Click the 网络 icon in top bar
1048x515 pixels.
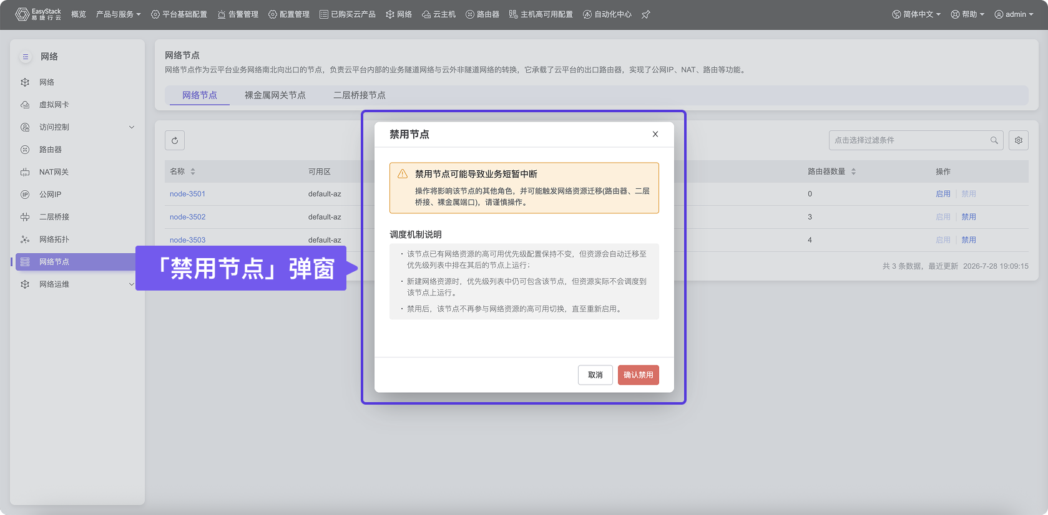click(390, 14)
